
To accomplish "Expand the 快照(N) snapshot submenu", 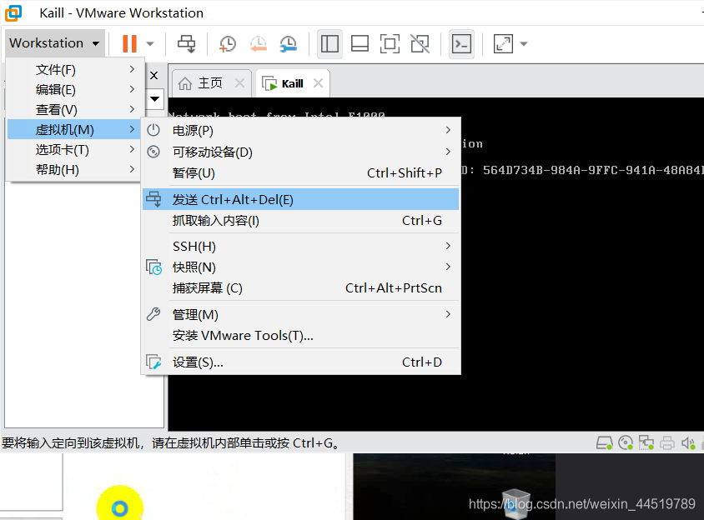I will click(301, 267).
